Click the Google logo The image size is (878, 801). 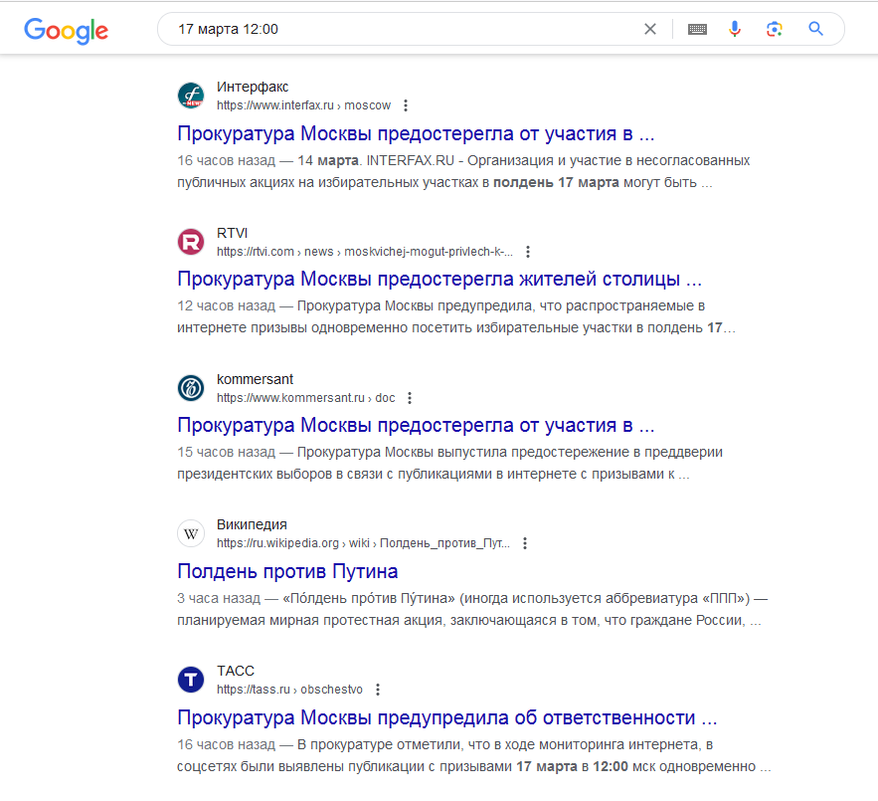pos(66,30)
